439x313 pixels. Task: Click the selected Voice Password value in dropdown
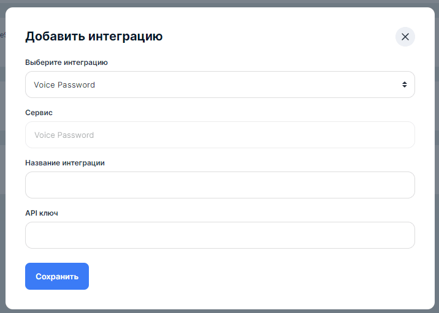(x=64, y=85)
